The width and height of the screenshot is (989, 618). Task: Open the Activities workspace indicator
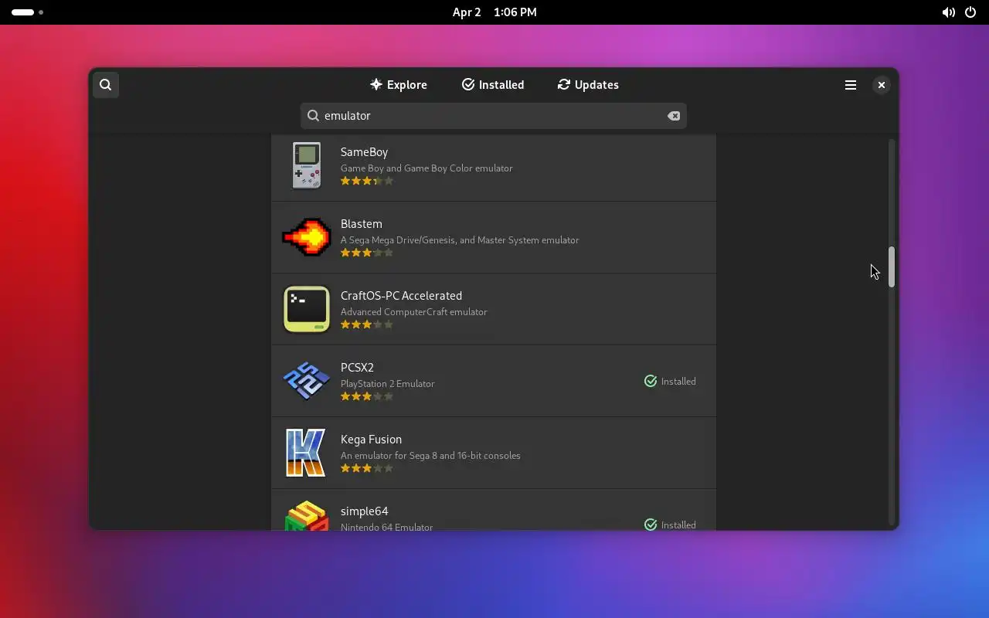(27, 12)
